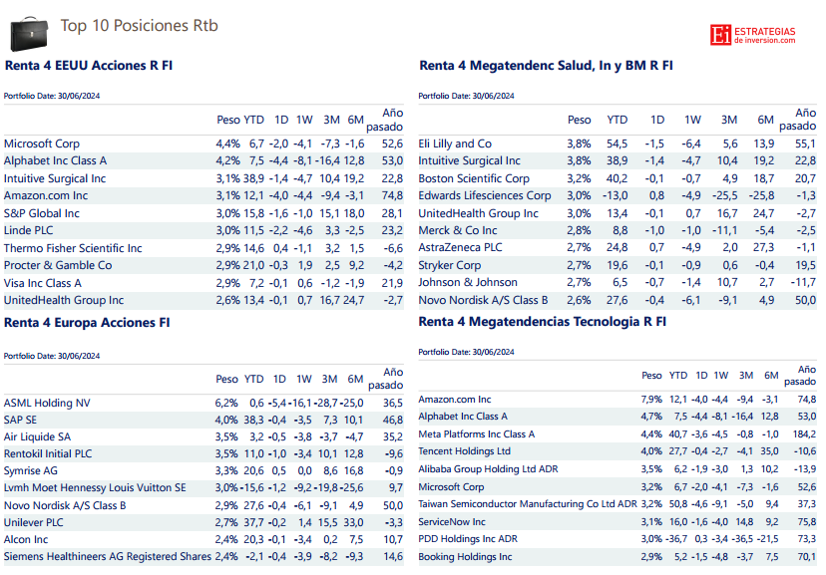Viewport: 826px width, 575px height.
Task: Click 'Alphabet Inc Class A' in EEUU Acciones table
Action: 55,161
